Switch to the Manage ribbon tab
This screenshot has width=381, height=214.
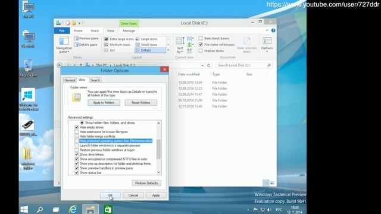tap(129, 30)
